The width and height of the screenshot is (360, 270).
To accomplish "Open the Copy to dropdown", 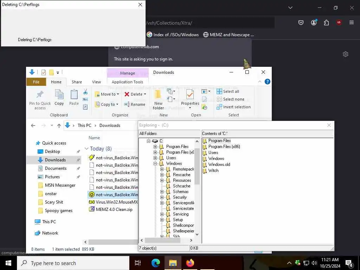I will 107,104.
